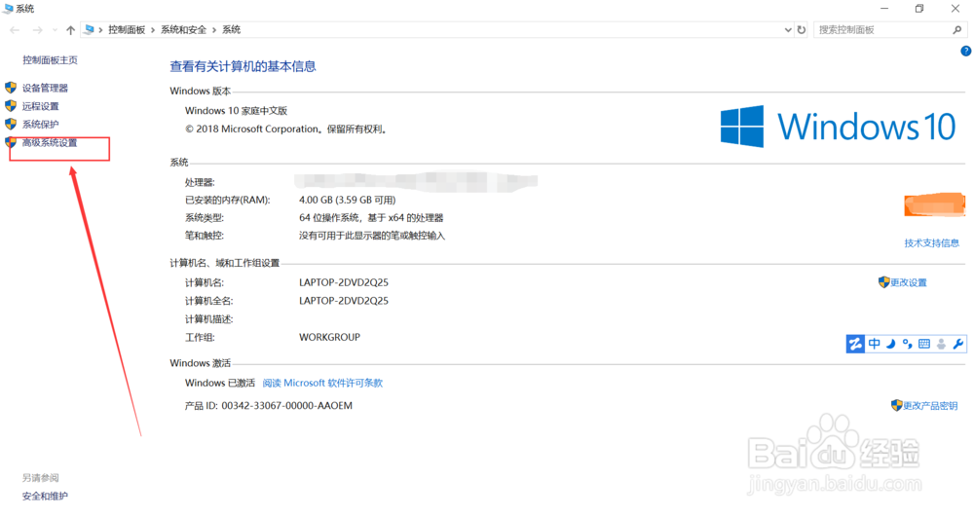Open recent locations dropdown near navigation arrows
This screenshot has height=517, width=974.
(x=55, y=30)
